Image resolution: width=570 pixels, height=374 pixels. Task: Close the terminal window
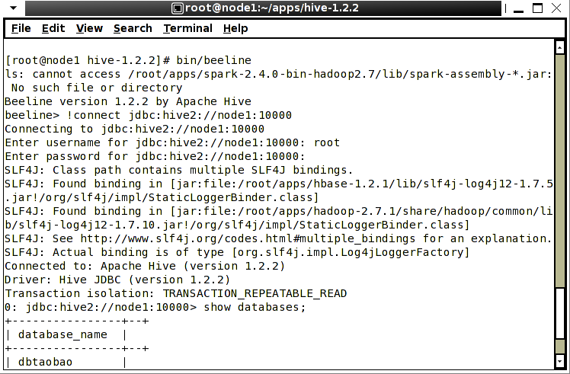coord(556,8)
